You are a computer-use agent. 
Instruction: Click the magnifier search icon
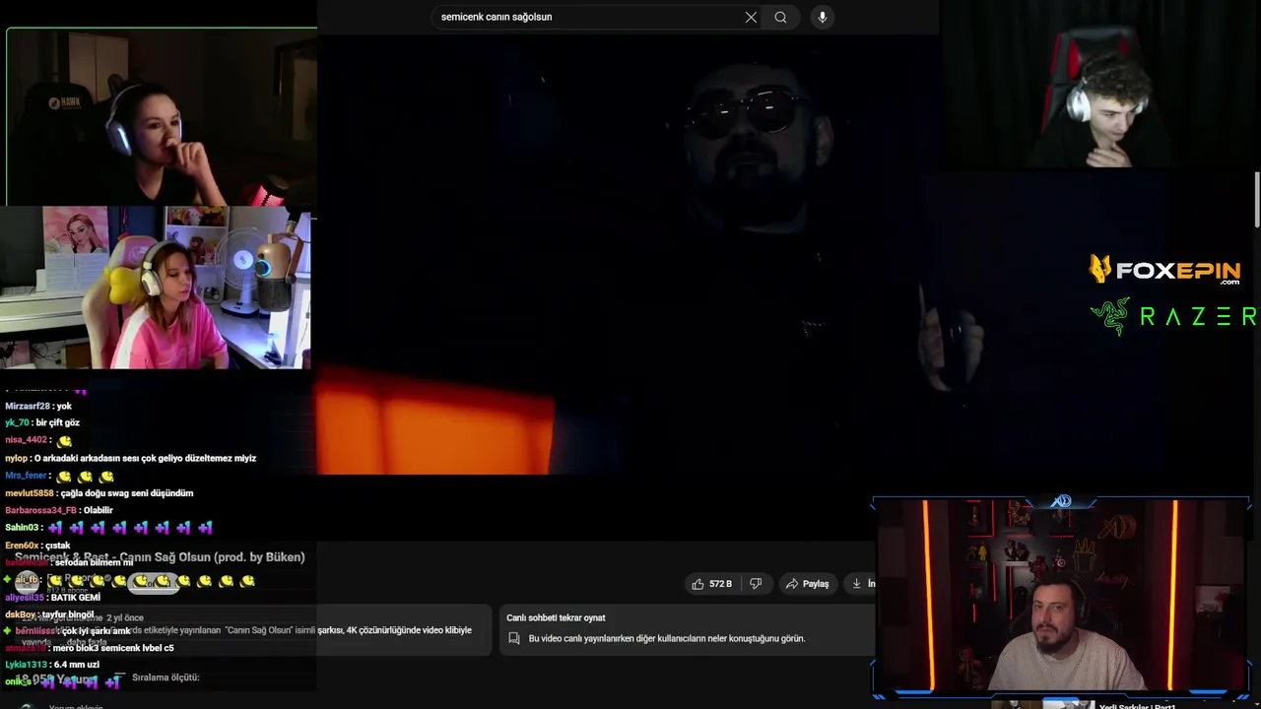click(780, 17)
